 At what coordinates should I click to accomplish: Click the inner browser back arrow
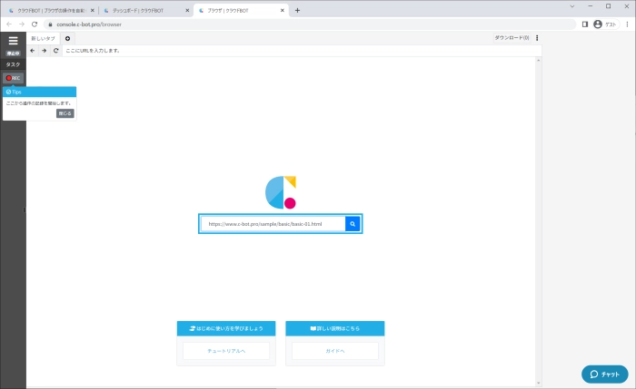click(x=34, y=51)
